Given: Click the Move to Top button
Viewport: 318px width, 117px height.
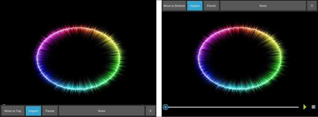Looking at the screenshot, I should click(x=13, y=111).
